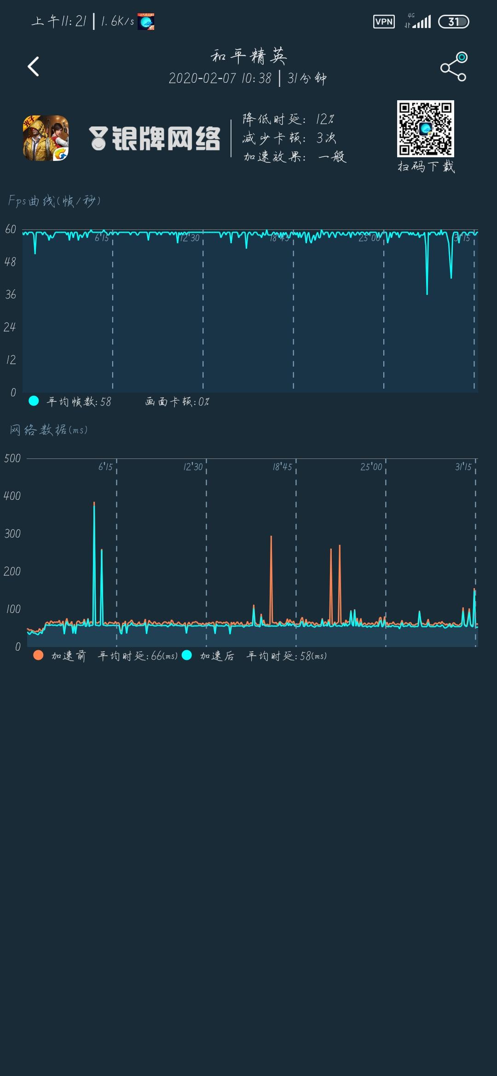
Task: Tap the 加速后 legend label
Action: (217, 656)
